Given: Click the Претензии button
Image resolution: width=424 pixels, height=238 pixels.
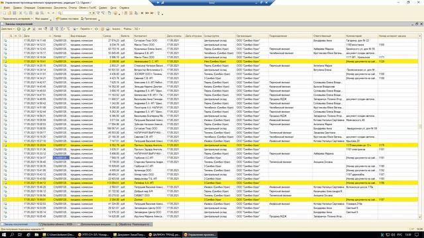Looking at the screenshot, I should [89, 19].
